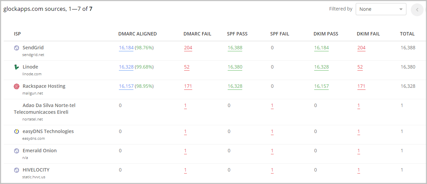The image size is (427, 184).
Task: Open SendGrid's 204 DKIM fail link
Action: (361, 48)
